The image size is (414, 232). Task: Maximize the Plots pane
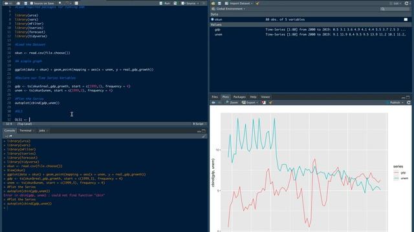pyautogui.click(x=408, y=97)
